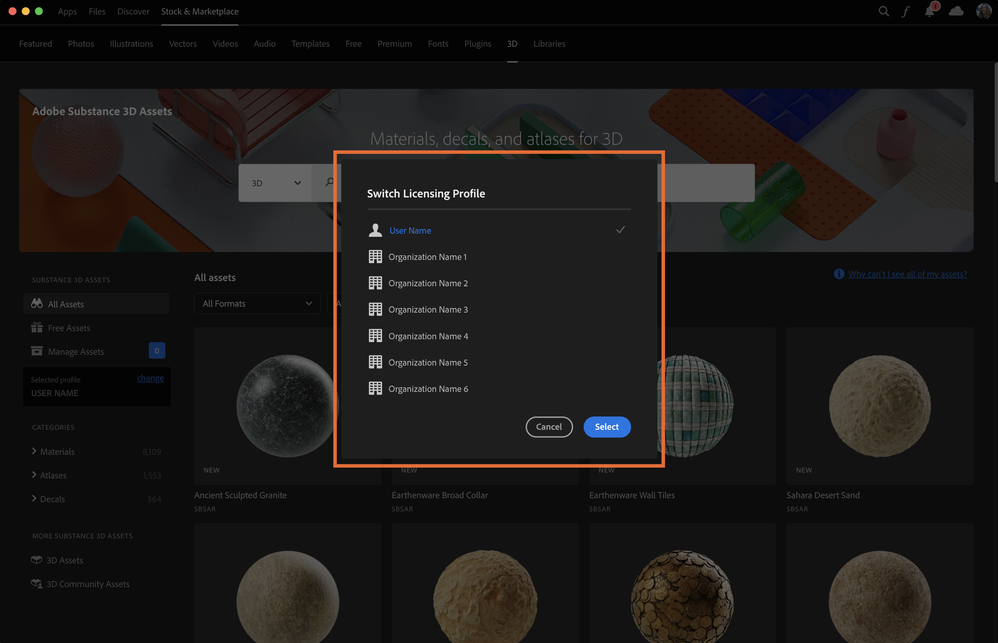Cancel the Switch Licensing Profile dialog
Screen dimensions: 998x643
click(549, 427)
